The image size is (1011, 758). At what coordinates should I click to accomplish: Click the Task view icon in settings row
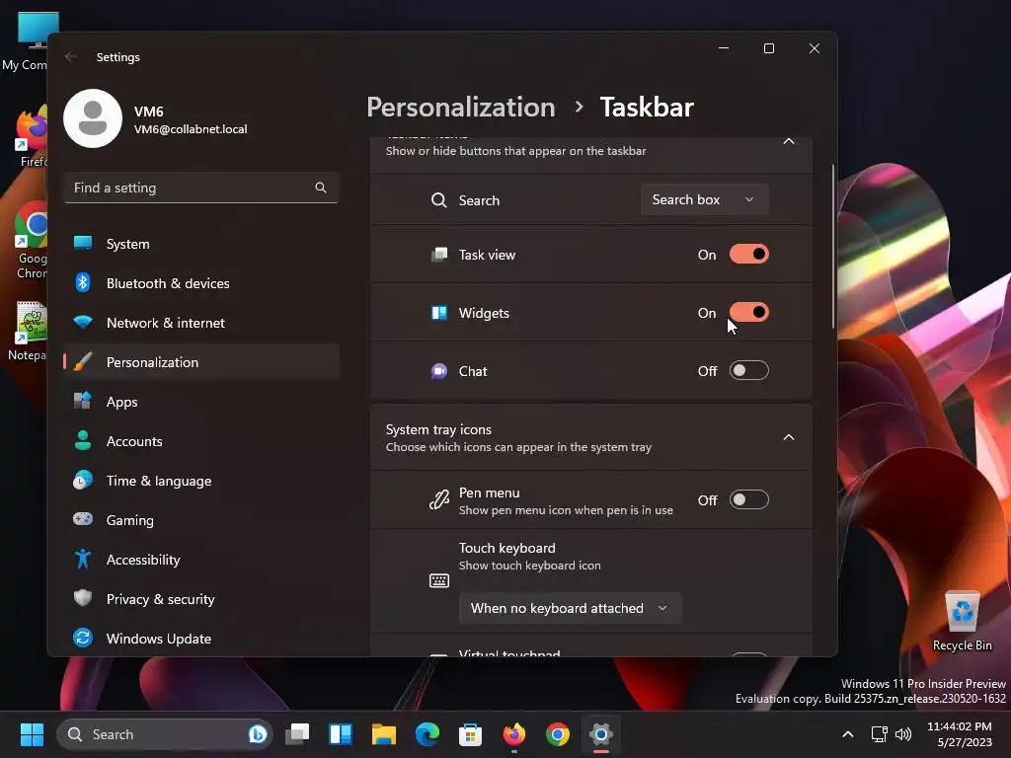[x=439, y=255]
